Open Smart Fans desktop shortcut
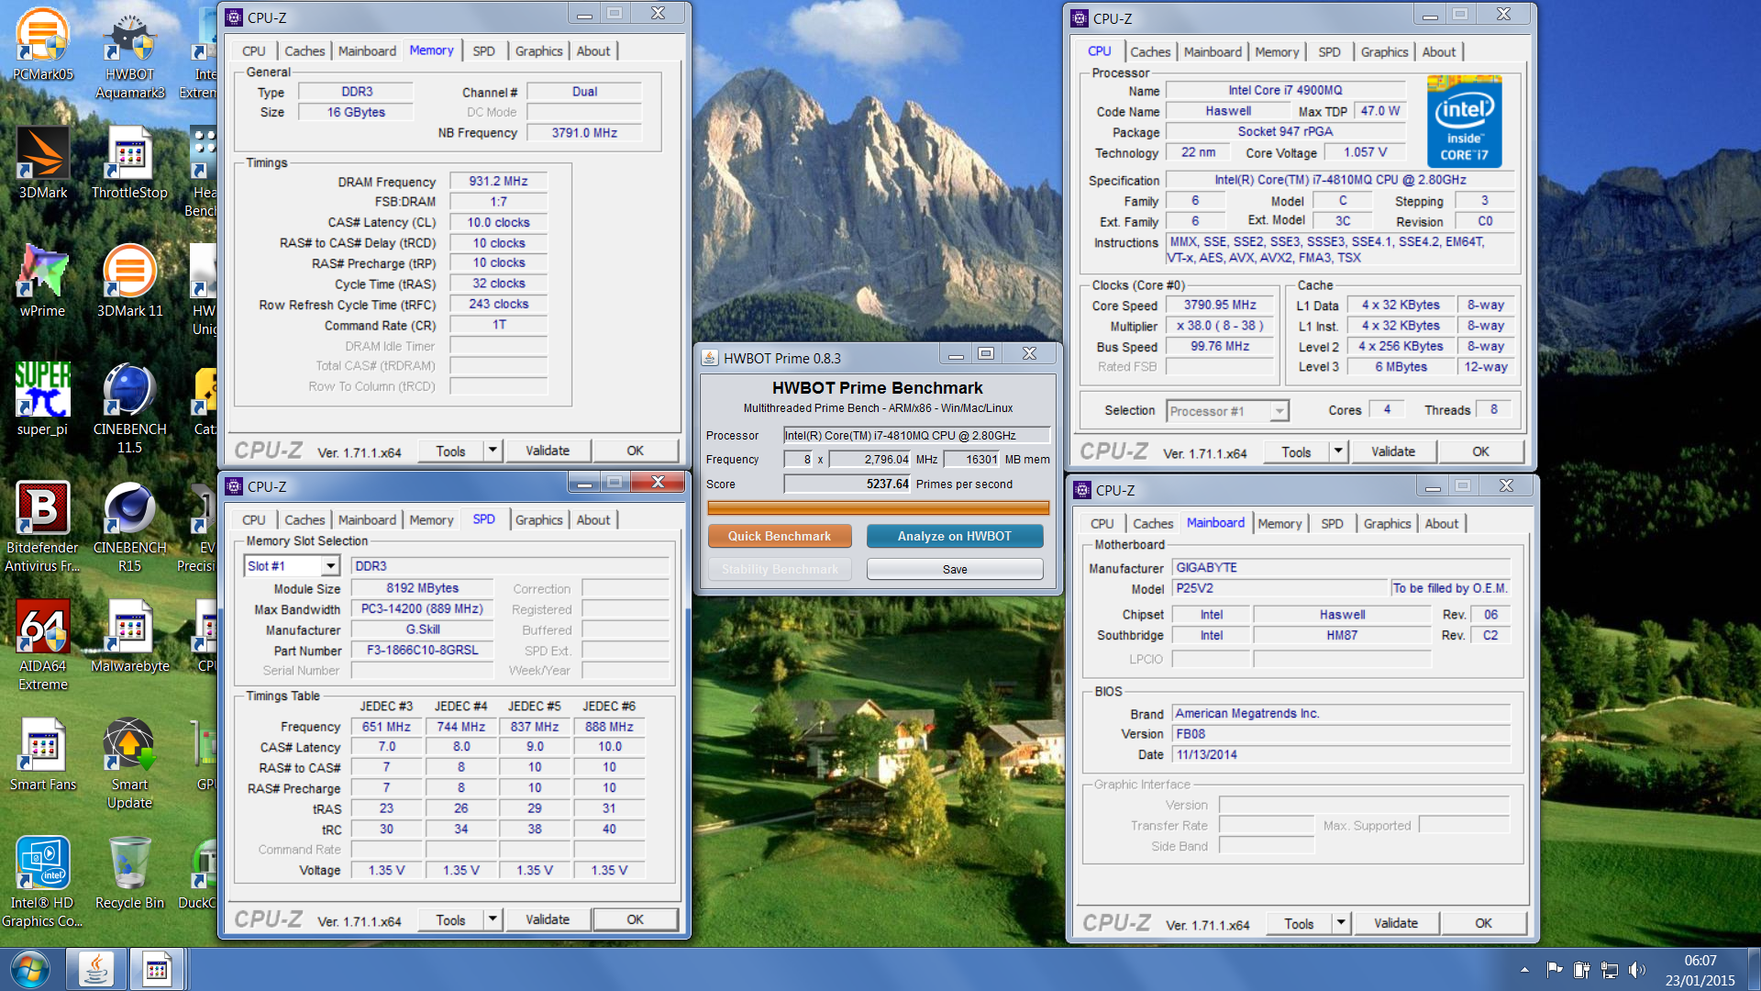 (42, 754)
